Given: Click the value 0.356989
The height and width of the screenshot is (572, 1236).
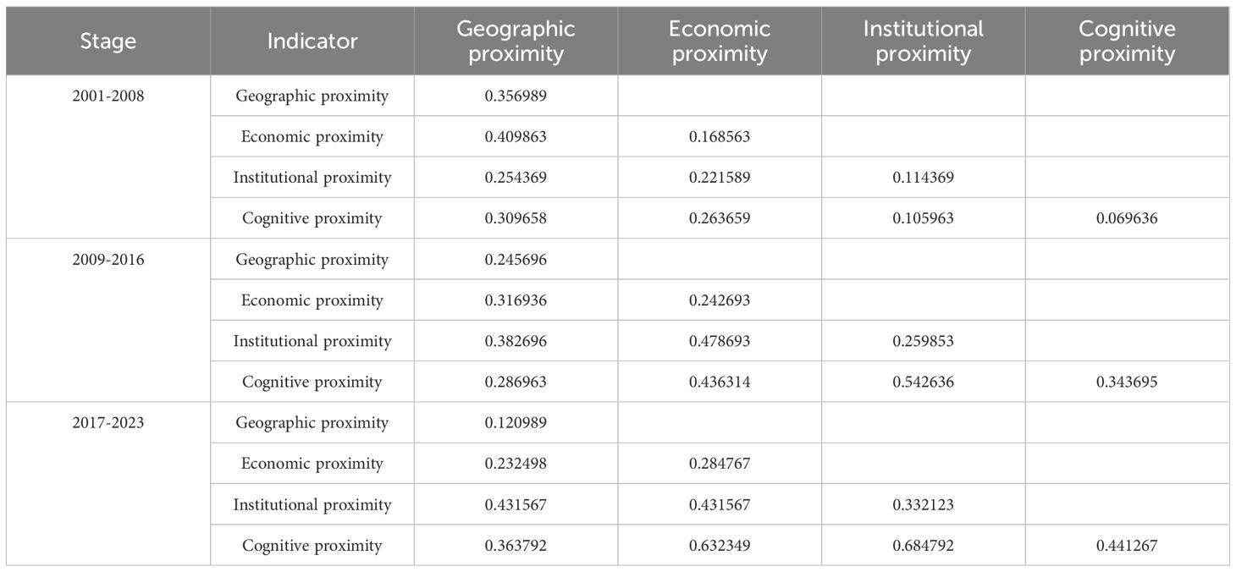Looking at the screenshot, I should click(x=516, y=96).
